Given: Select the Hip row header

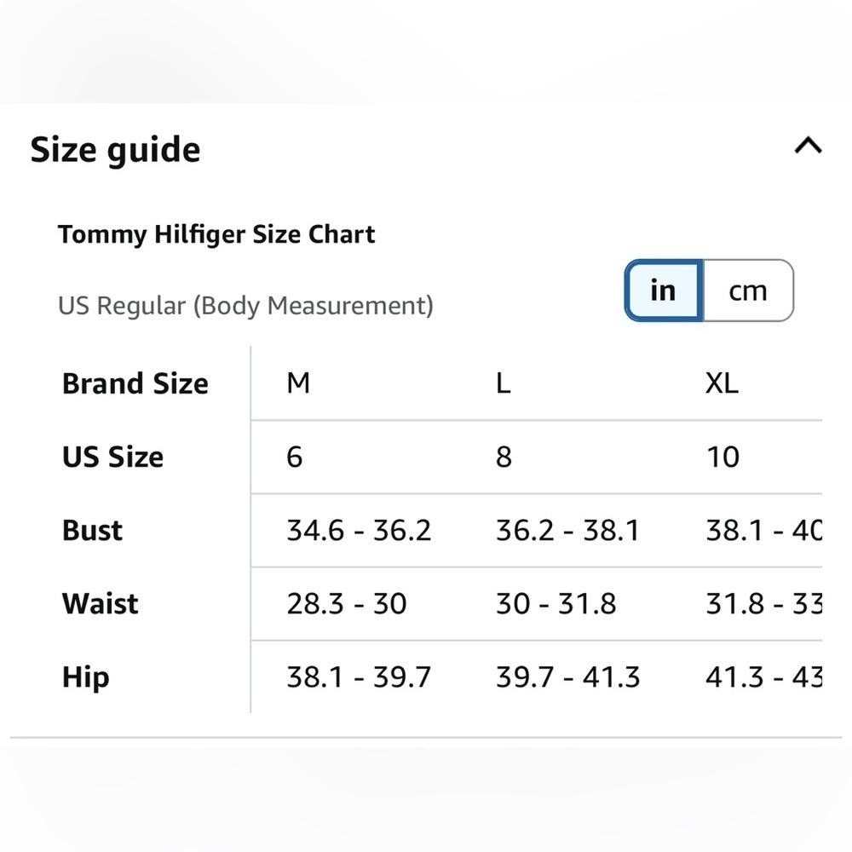Looking at the screenshot, I should pos(86,677).
